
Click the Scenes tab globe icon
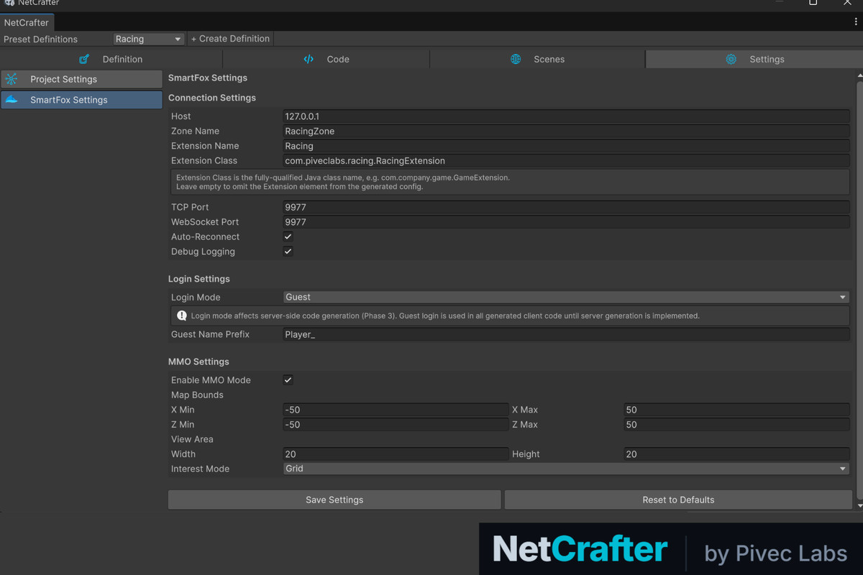(x=516, y=59)
